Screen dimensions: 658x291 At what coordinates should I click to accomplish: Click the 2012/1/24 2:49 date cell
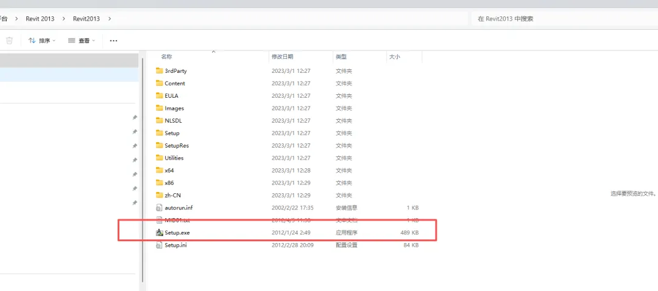point(291,233)
